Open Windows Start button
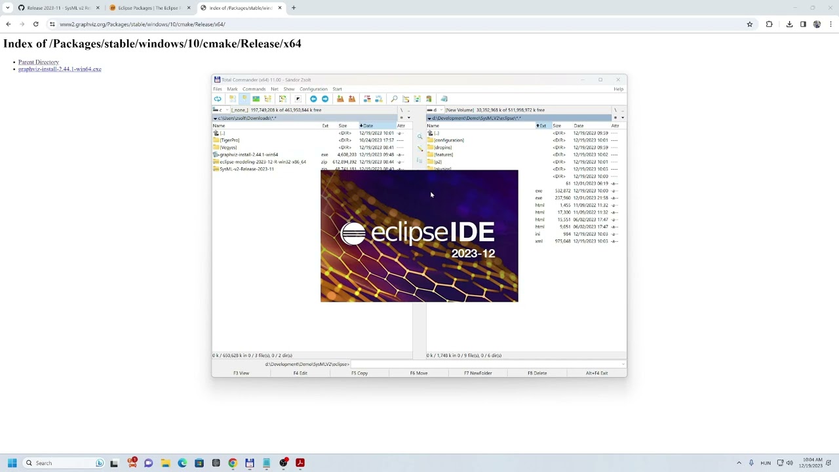Viewport: 839px width, 472px height. (x=12, y=463)
